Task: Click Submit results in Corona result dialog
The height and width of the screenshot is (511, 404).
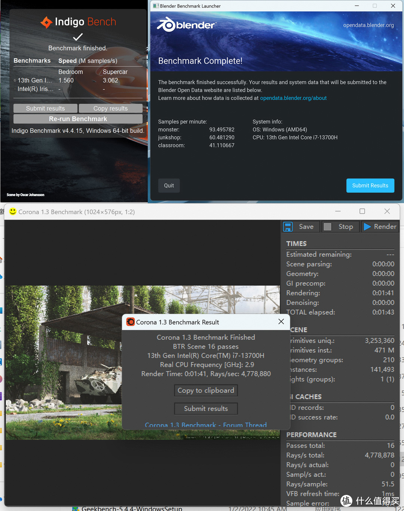Action: 206,408
